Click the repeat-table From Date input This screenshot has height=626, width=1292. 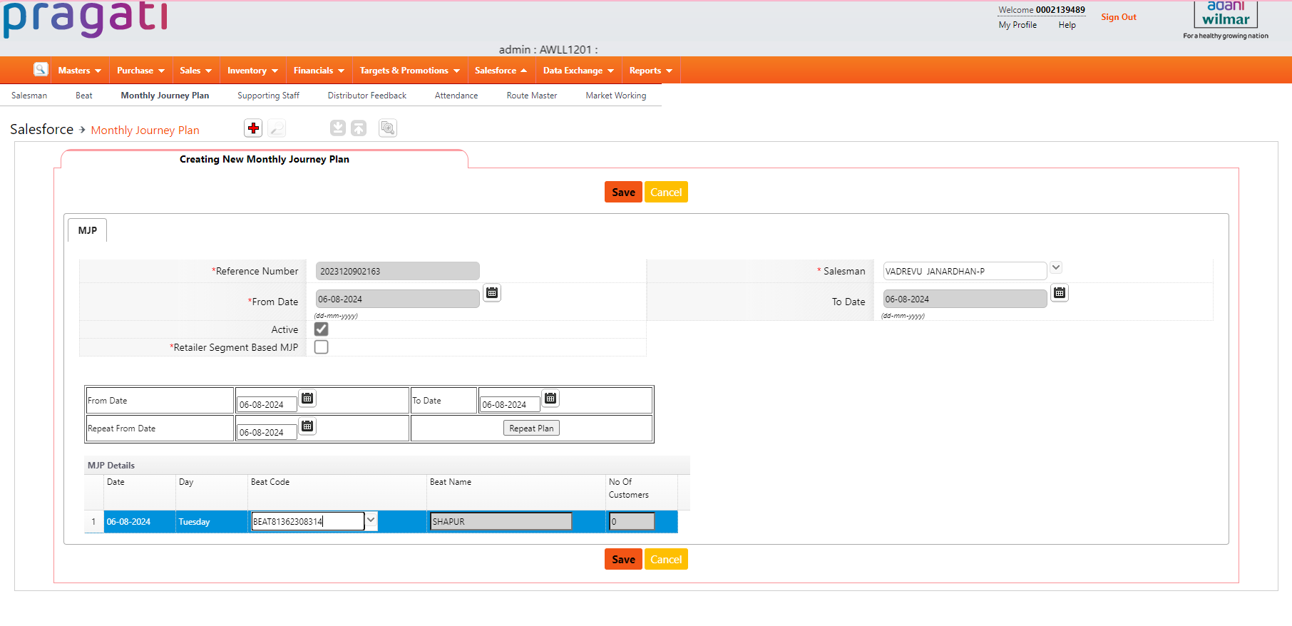tap(267, 404)
